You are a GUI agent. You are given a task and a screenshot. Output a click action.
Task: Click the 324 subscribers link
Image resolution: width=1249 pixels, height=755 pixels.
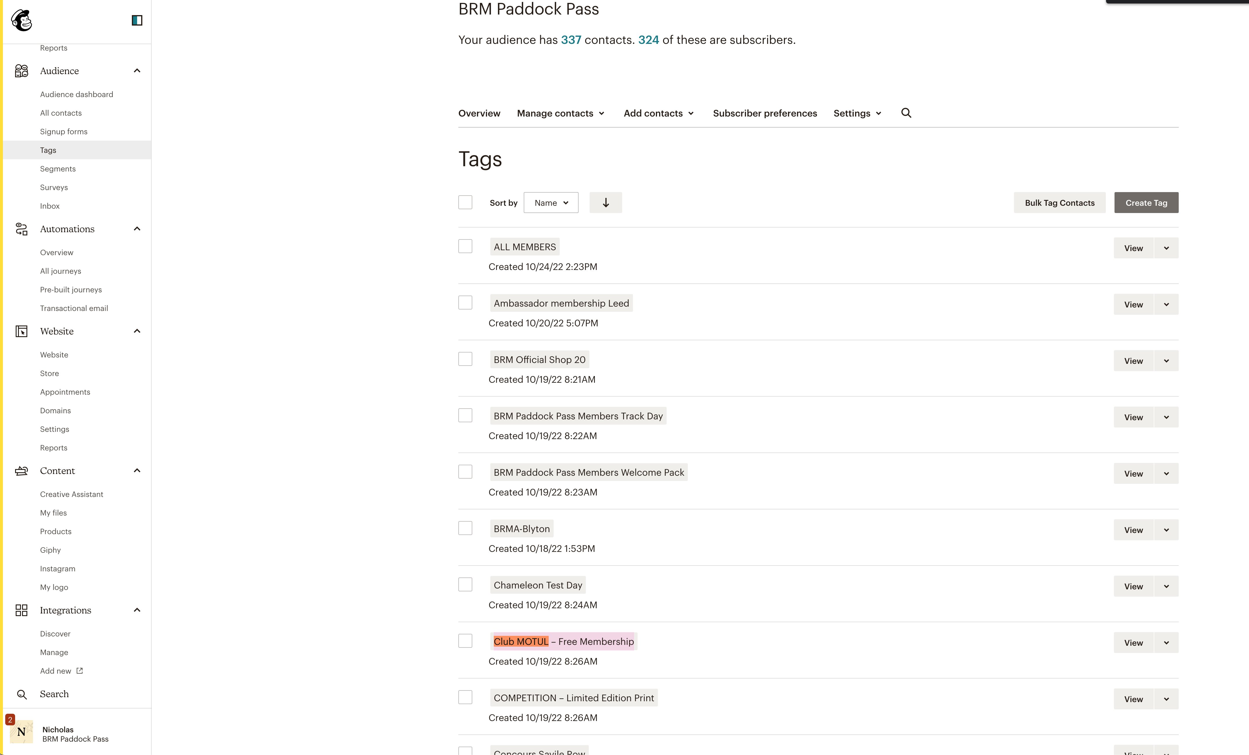pos(648,40)
